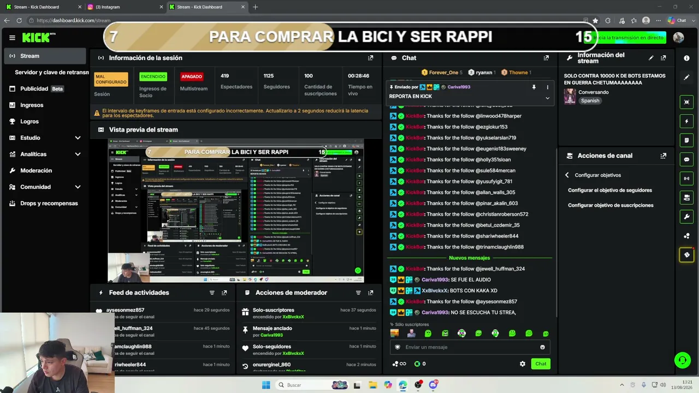Open a new browser tab
The width and height of the screenshot is (699, 393).
[255, 7]
